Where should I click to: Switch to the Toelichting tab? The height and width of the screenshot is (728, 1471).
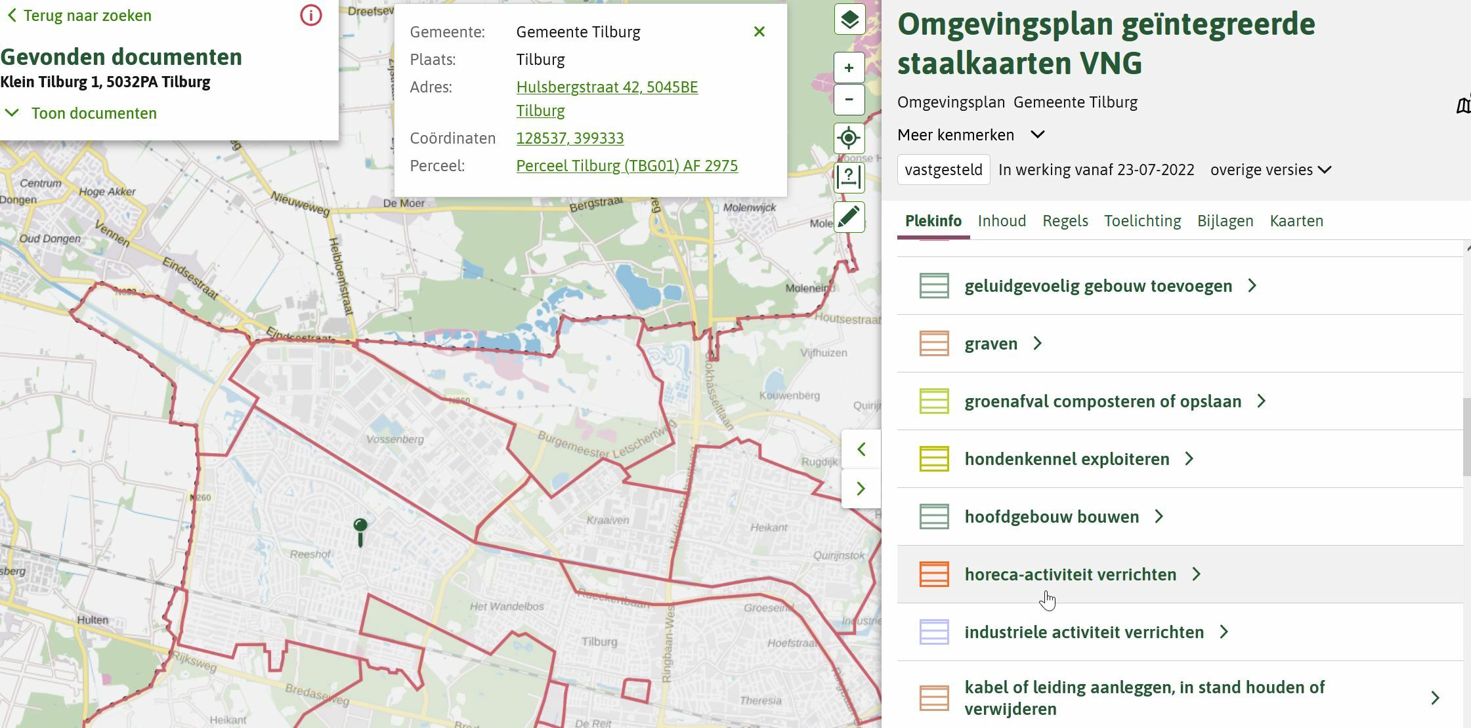(x=1143, y=221)
